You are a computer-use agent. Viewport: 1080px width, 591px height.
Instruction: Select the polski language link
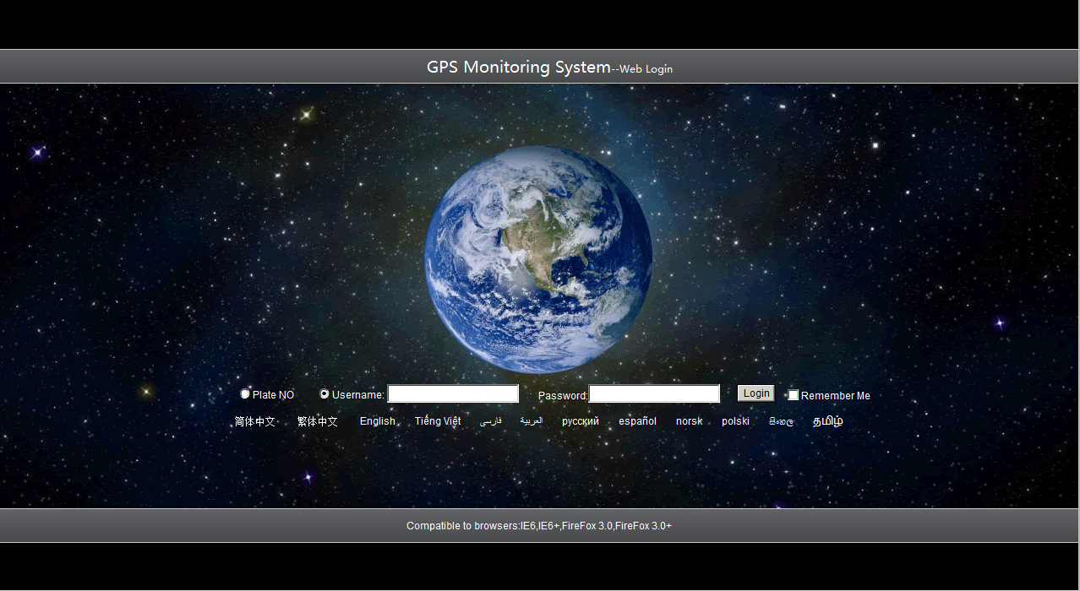click(734, 420)
